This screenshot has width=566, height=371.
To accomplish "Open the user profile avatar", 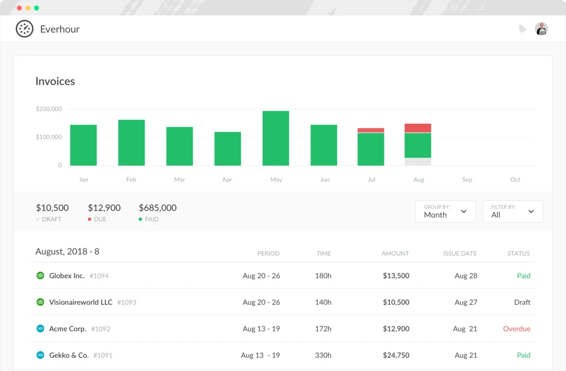I will pos(541,29).
